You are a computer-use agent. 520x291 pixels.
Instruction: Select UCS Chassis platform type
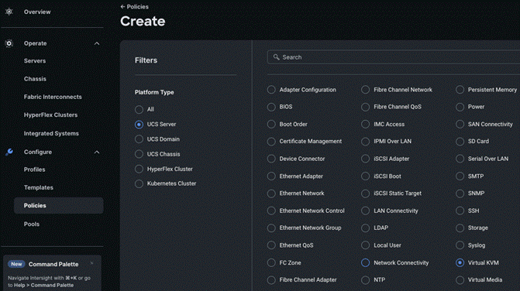tap(139, 154)
